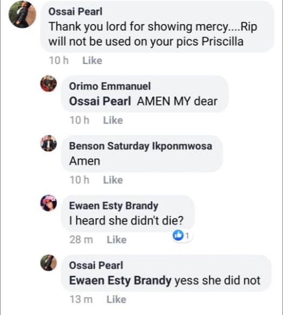Open Ossai Pearl name on top comment
Image resolution: width=283 pixels, height=315 pixels.
coord(75,11)
